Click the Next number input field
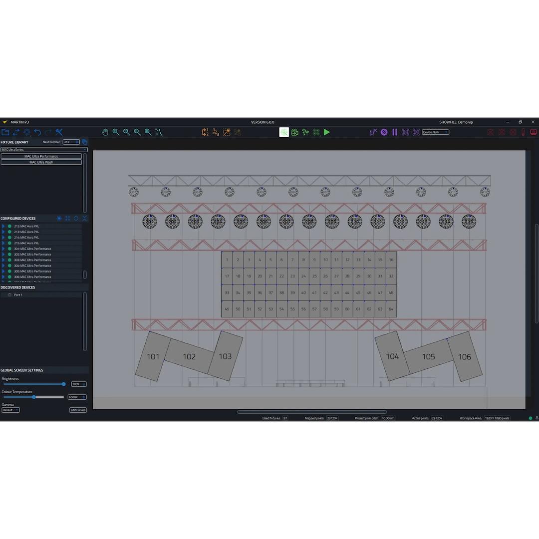The height and width of the screenshot is (539, 539). 70,142
